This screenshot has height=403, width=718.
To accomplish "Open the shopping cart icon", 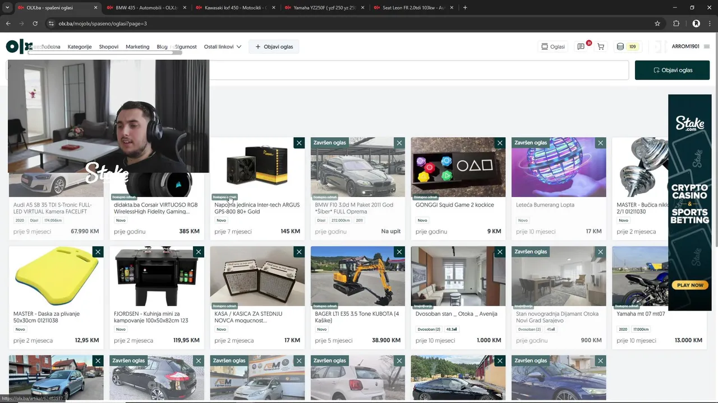I will (601, 46).
